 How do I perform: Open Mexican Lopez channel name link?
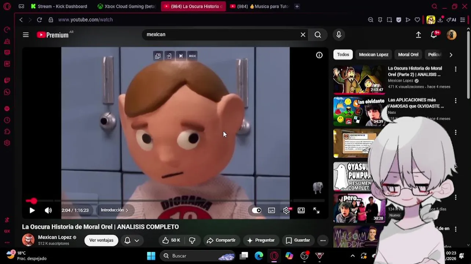(x=55, y=237)
